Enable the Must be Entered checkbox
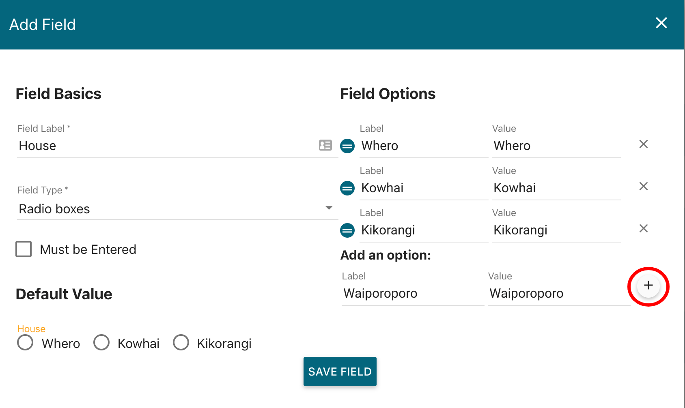Viewport: 685px width, 408px height. [x=24, y=249]
